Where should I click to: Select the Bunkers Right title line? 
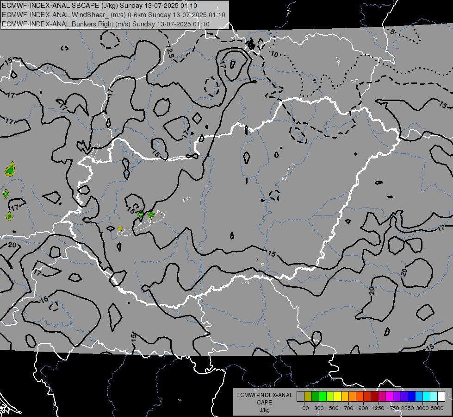click(x=105, y=24)
